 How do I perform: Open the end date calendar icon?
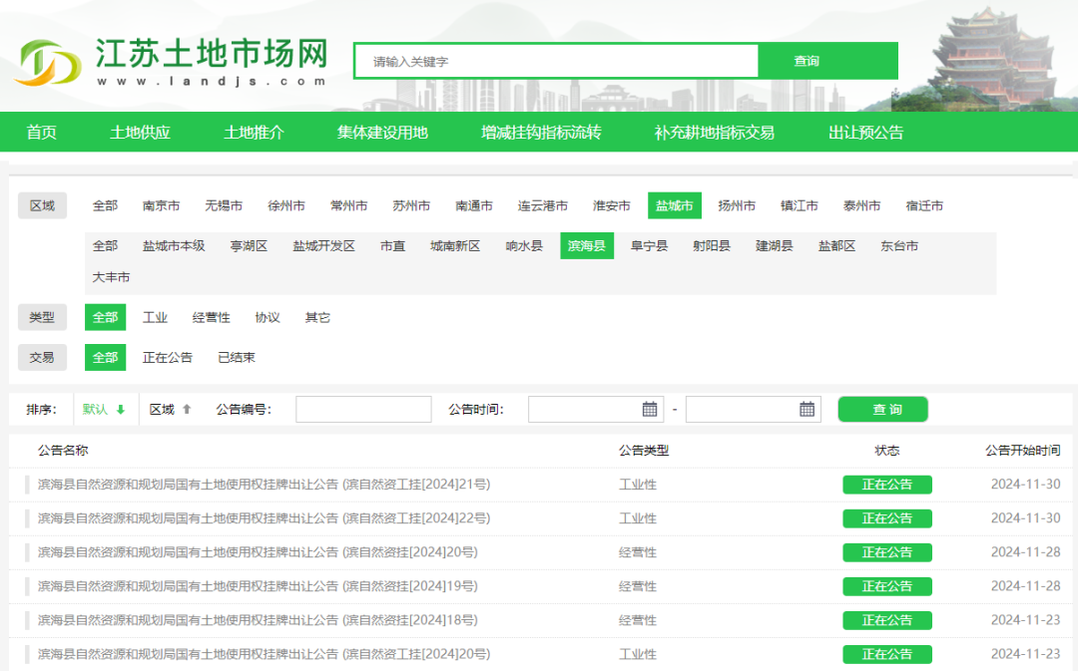tap(807, 409)
